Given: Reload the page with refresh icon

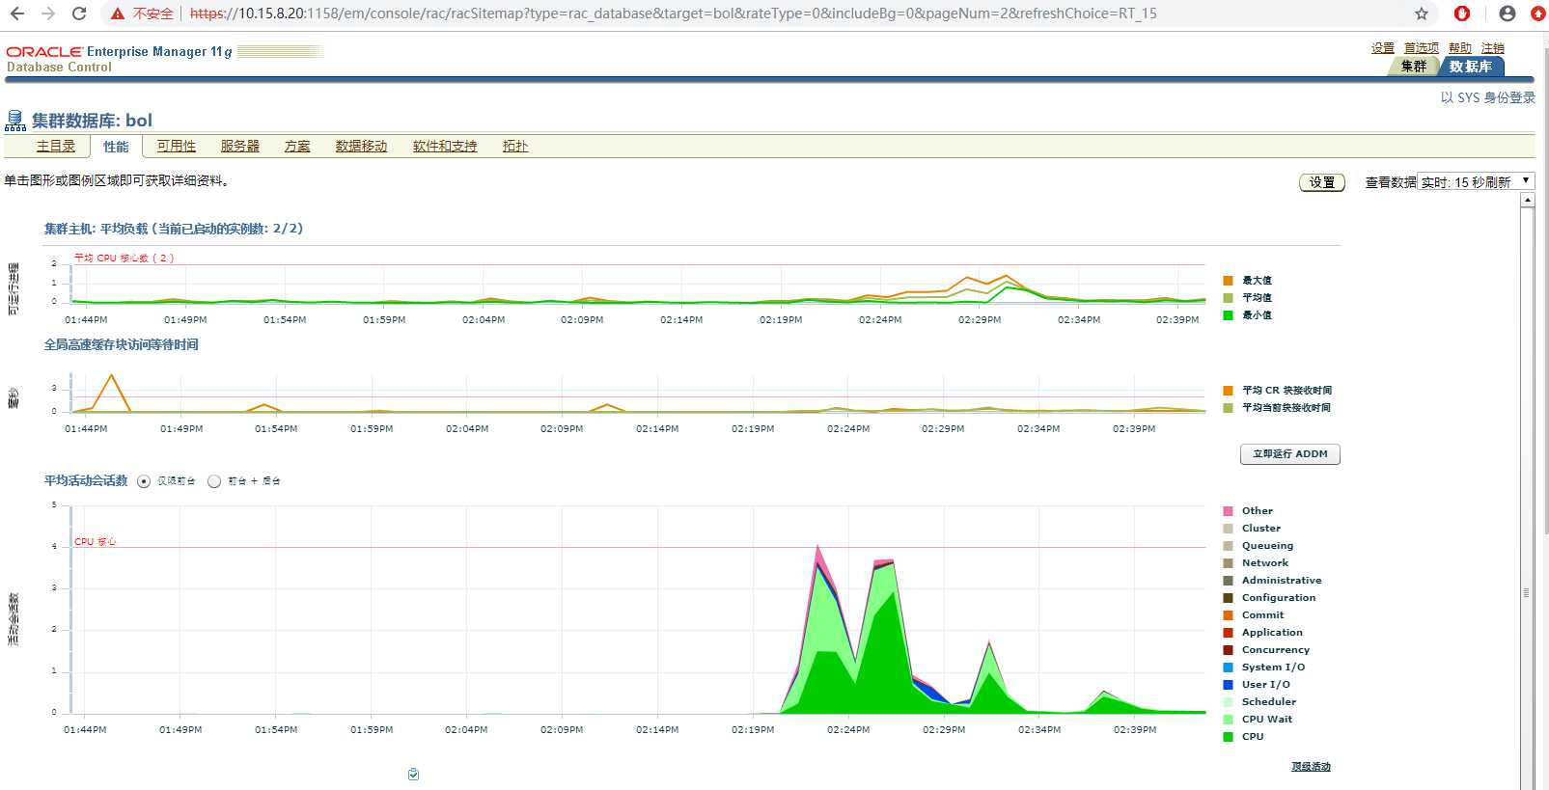Looking at the screenshot, I should pos(79,14).
